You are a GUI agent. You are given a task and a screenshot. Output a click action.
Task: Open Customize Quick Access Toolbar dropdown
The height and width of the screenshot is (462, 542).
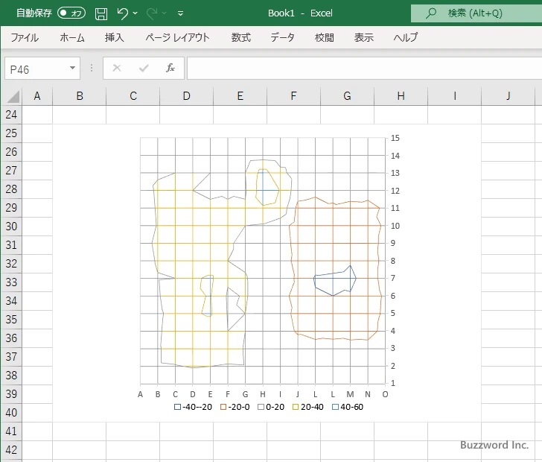point(180,13)
